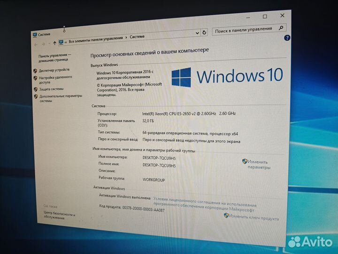Image resolution: width=338 pixels, height=254 pixels.
Task: Click the shield icon beside Дополнительные параметры системы
Action: tap(36, 96)
